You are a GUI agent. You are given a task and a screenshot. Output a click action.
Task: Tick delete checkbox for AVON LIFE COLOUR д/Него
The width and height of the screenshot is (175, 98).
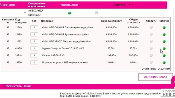(151, 34)
